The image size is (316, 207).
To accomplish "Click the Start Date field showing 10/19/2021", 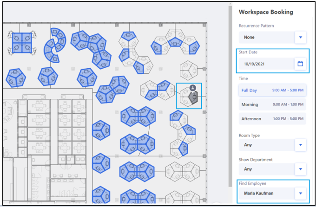I will 267,64.
